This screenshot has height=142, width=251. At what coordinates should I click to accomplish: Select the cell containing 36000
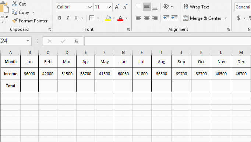[x=29, y=74]
